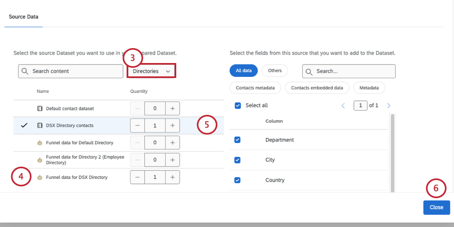This screenshot has height=227, width=454.
Task: Click the fields Search... box
Action: [x=349, y=71]
